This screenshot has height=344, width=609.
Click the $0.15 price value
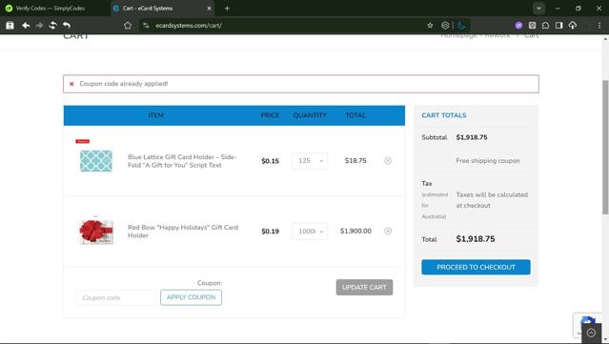(x=271, y=161)
